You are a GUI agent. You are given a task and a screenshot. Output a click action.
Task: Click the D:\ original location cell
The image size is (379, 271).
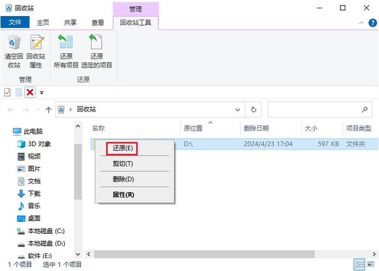pos(188,144)
